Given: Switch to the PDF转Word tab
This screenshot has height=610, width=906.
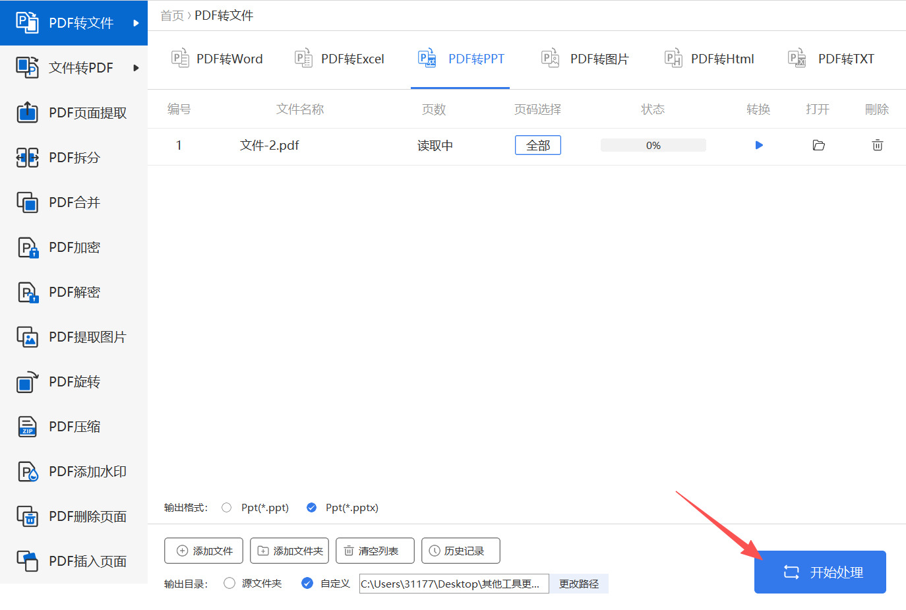Looking at the screenshot, I should coord(217,59).
